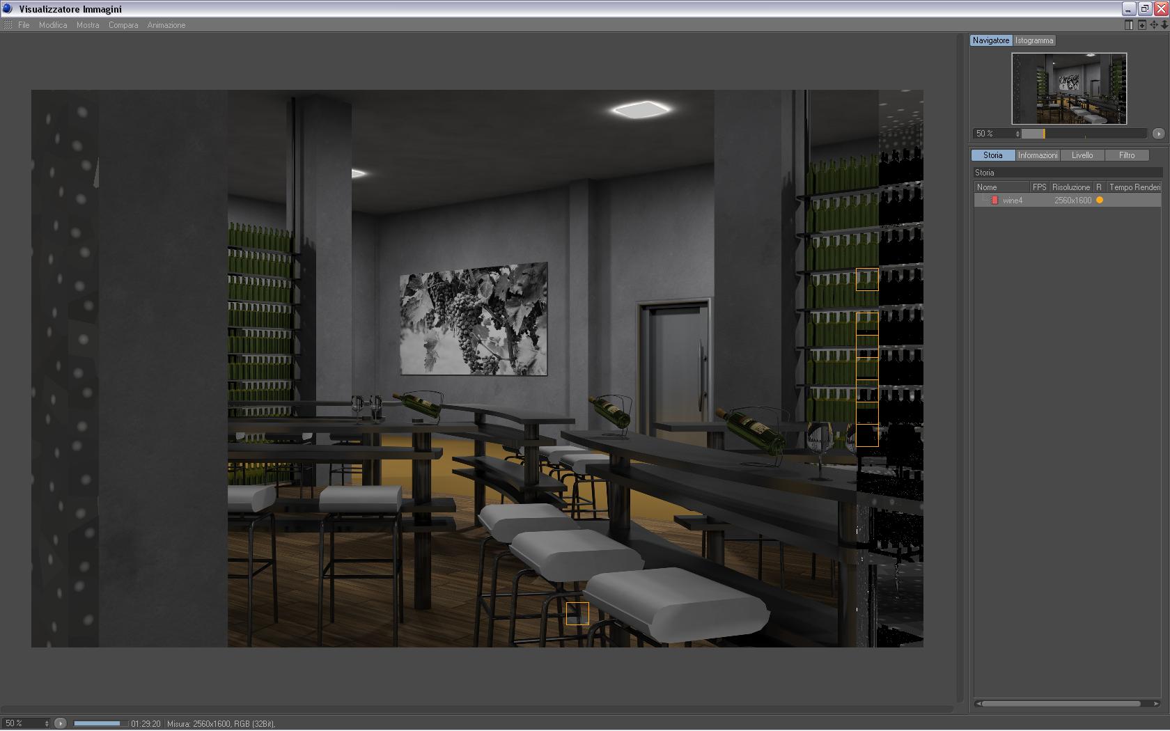
Task: Click the Tempo Rendering column header
Action: [x=1134, y=187]
